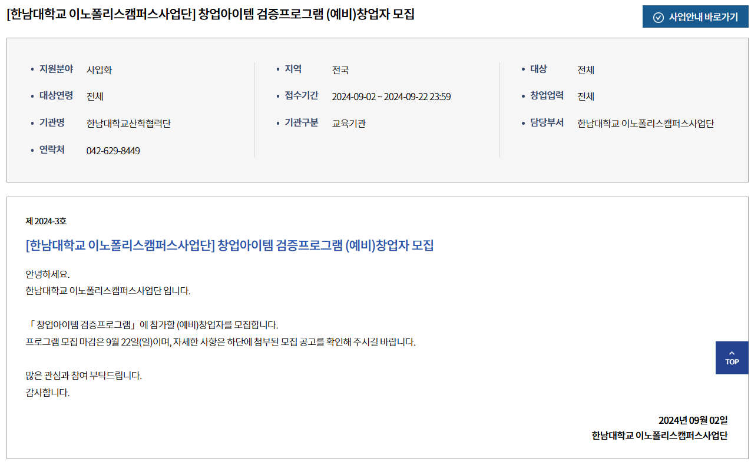The width and height of the screenshot is (751, 465).
Task: Click the 지원분야 label
Action: pos(56,69)
